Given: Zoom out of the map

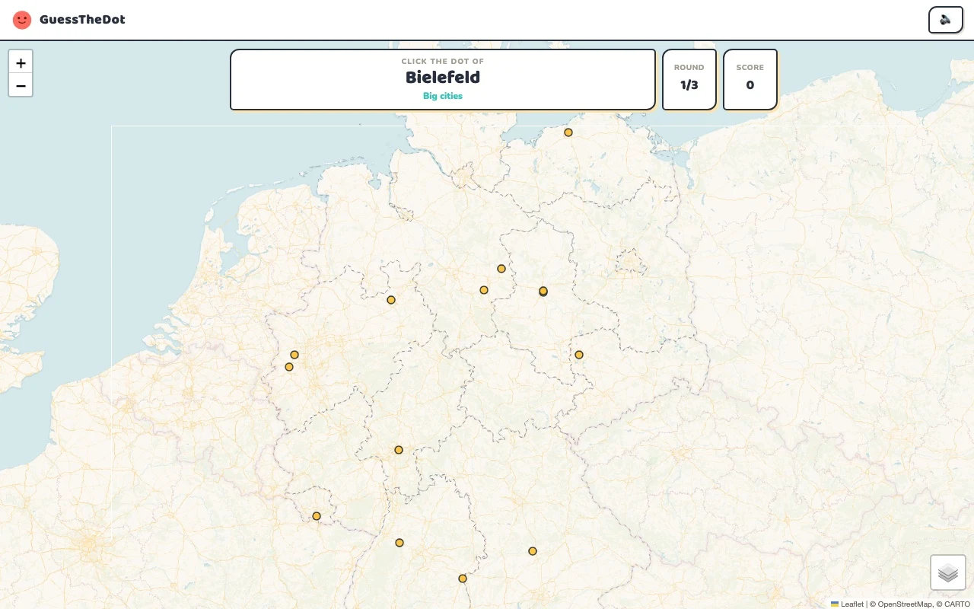Looking at the screenshot, I should click(x=21, y=85).
